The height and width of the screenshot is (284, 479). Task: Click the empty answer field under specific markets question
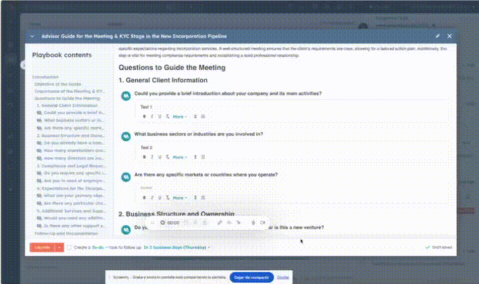[x=292, y=188]
